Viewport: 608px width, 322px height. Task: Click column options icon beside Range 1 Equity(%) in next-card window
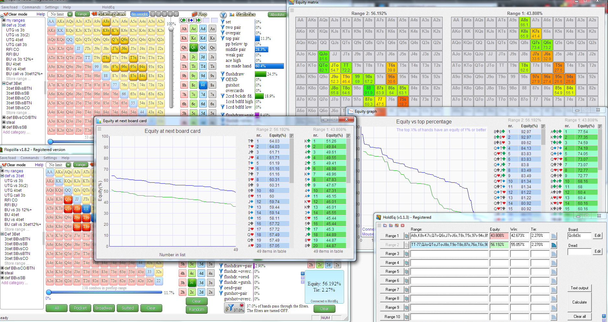[x=348, y=136]
